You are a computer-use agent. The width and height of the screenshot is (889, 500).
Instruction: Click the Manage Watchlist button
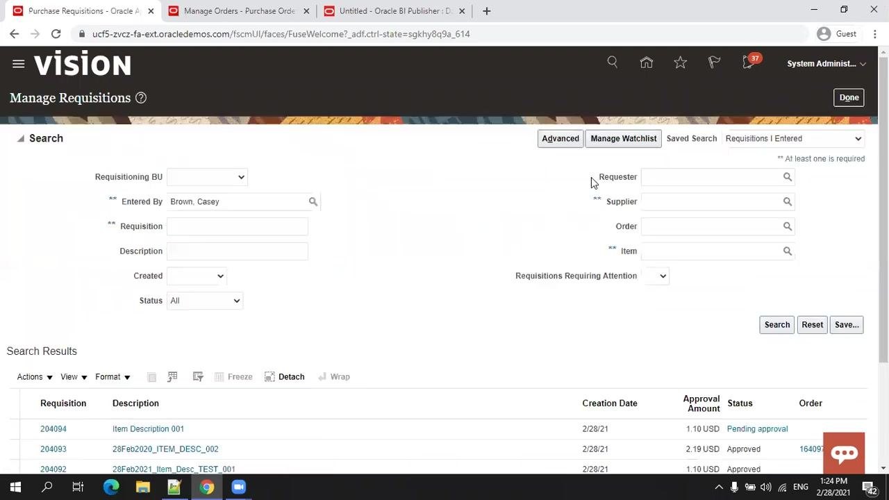coord(623,138)
